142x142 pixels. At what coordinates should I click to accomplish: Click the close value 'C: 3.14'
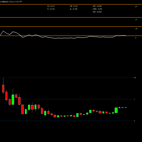51,9
